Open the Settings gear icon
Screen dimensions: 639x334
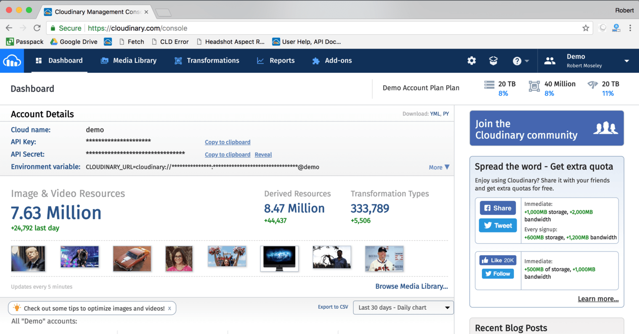pos(471,61)
